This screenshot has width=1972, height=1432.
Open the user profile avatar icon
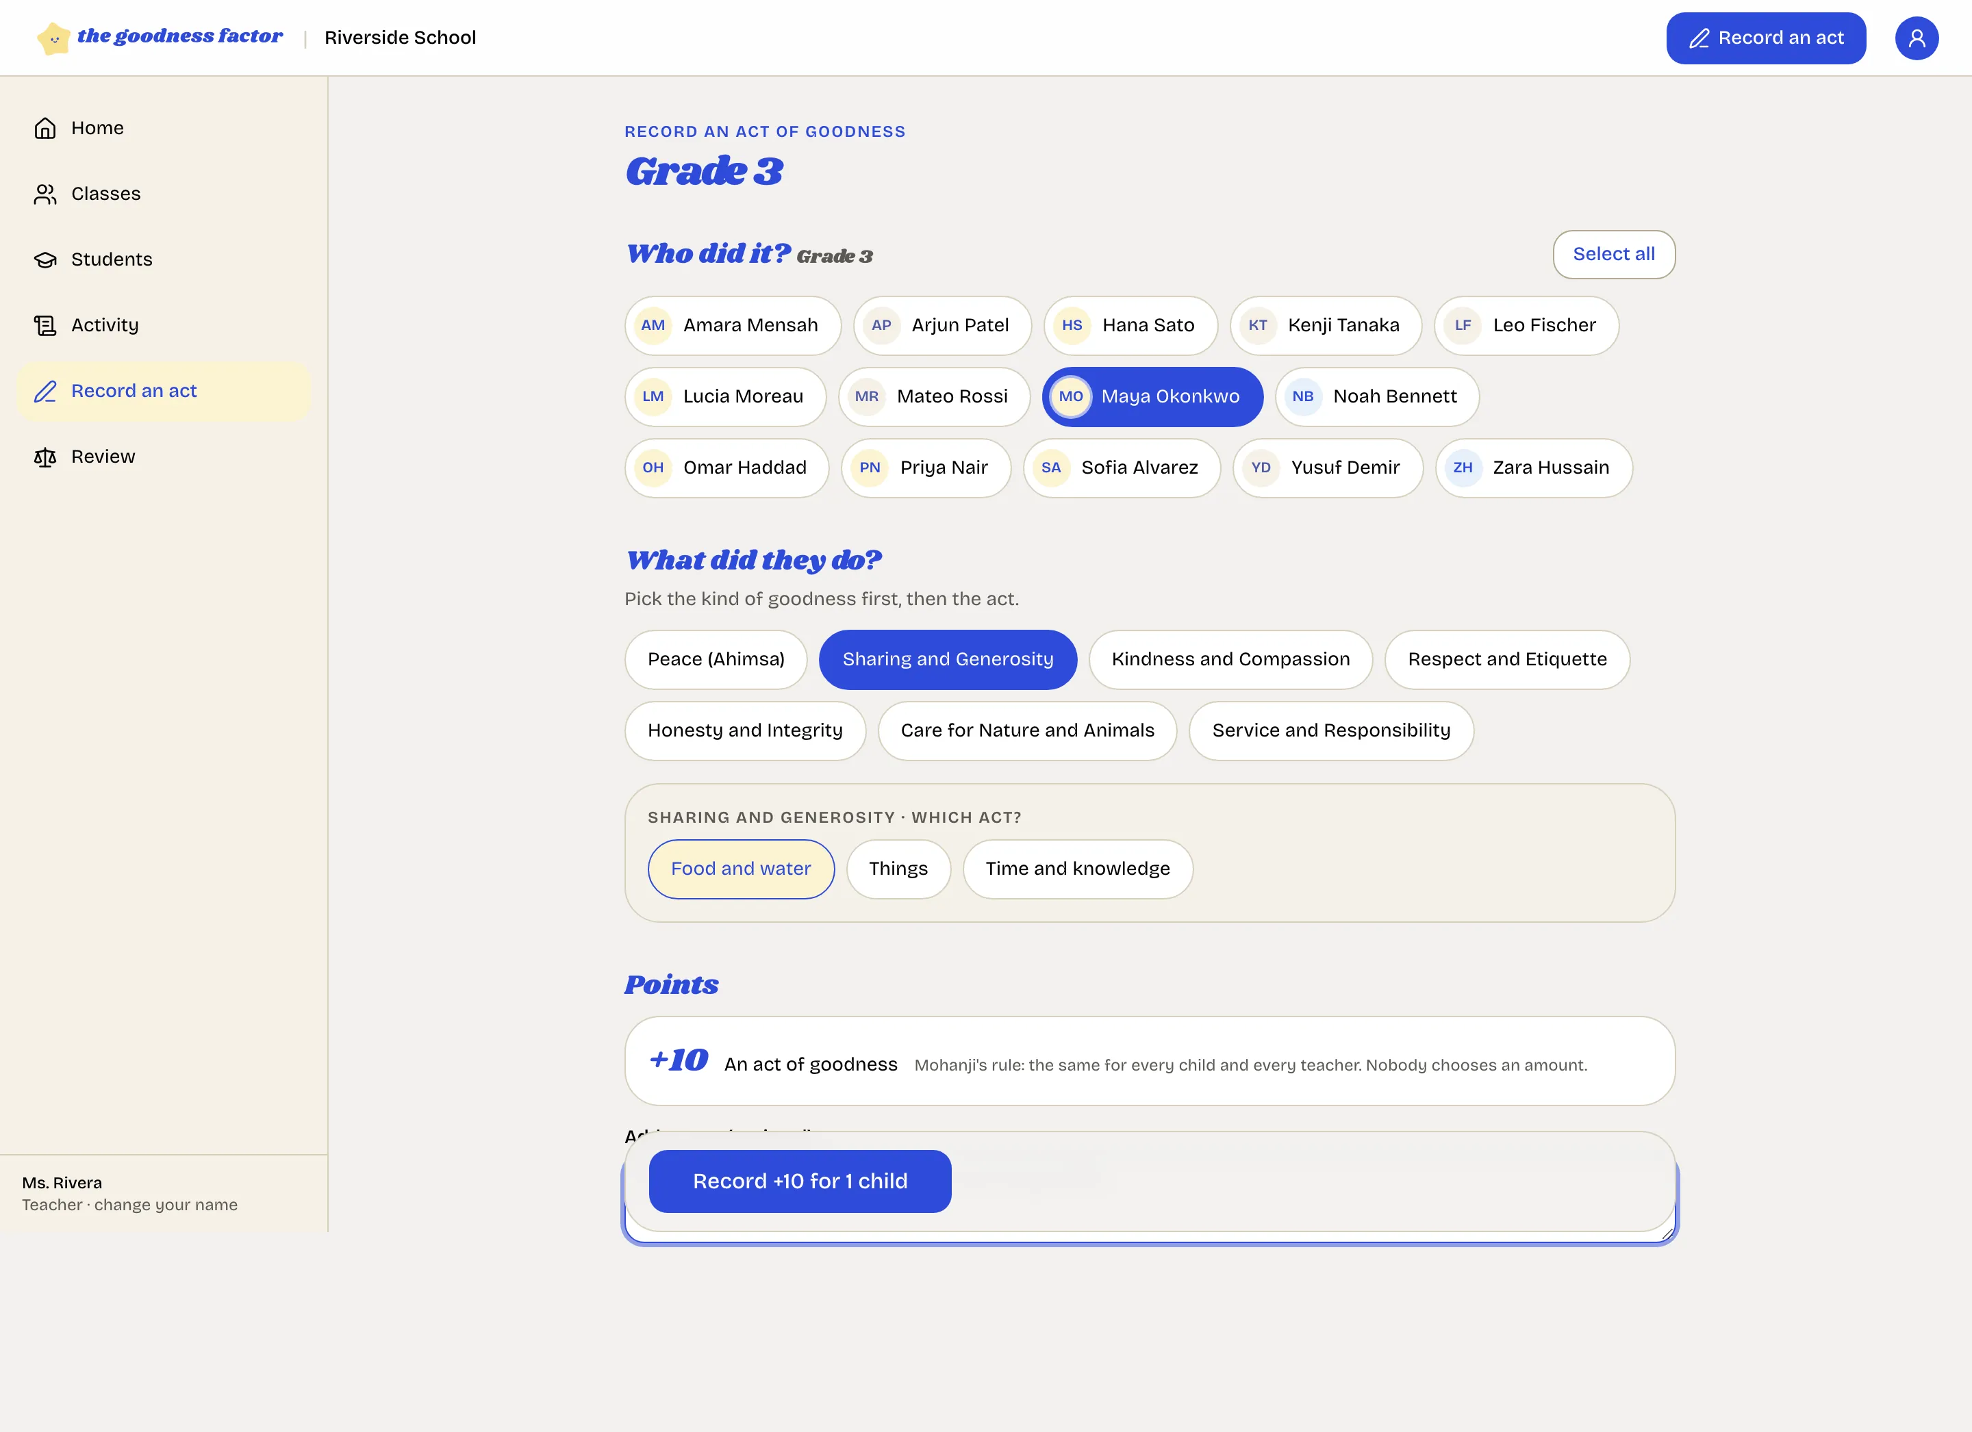pos(1917,38)
